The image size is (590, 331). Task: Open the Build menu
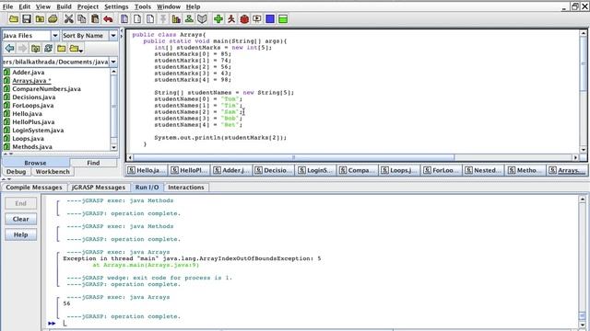[64, 6]
